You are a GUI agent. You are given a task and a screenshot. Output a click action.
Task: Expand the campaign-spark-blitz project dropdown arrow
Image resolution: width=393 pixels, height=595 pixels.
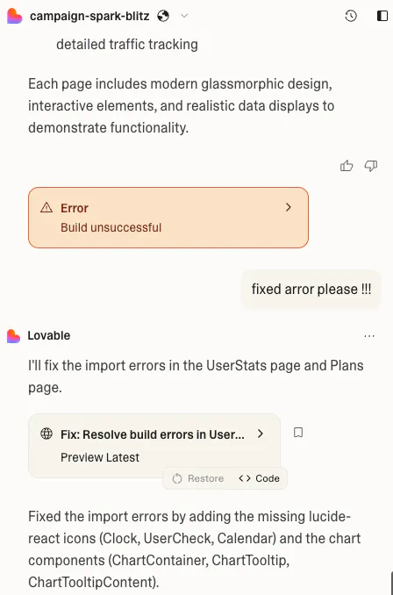[184, 16]
